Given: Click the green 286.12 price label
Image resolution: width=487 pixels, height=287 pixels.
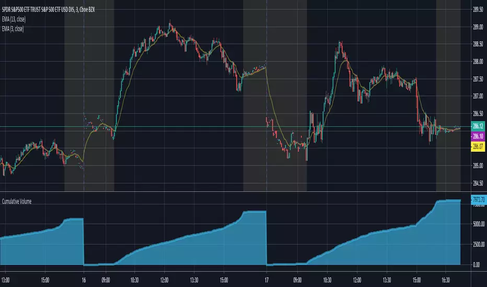Looking at the screenshot, I should (x=478, y=126).
